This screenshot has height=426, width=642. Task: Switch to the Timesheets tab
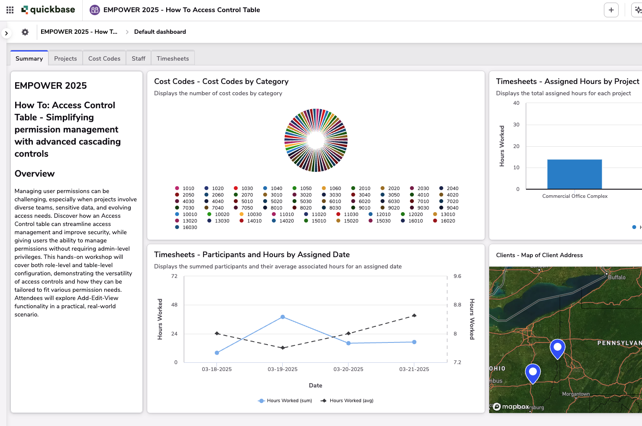click(x=172, y=58)
